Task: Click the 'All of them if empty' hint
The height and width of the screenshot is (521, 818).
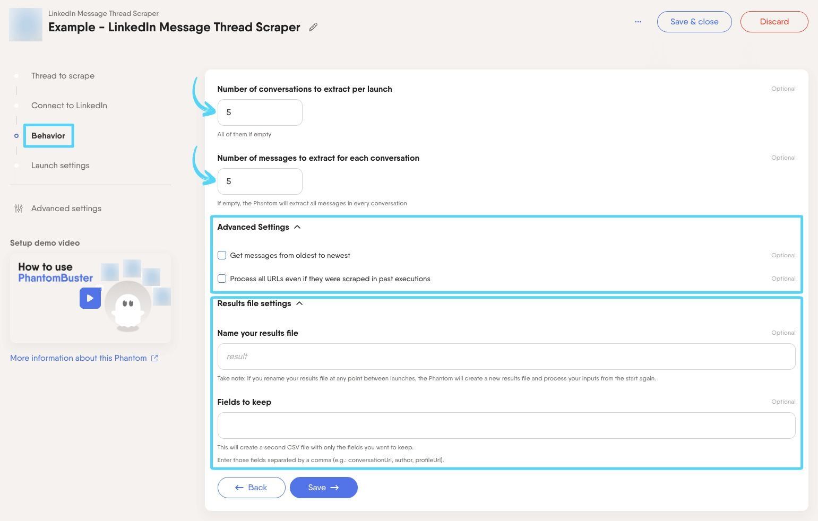Action: coord(244,134)
